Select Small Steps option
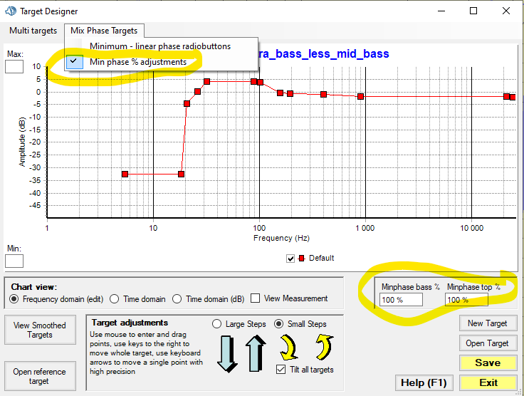Screen dimensions: 524x396 click(300, 324)
